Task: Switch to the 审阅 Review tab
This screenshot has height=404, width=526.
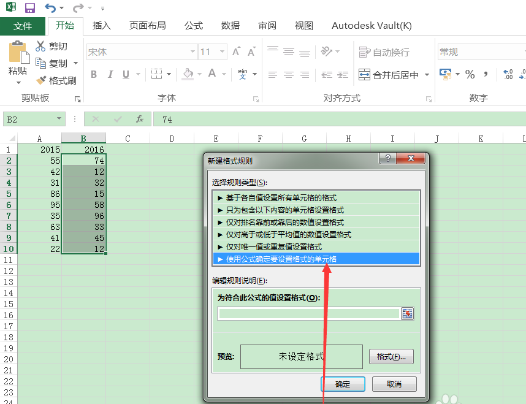Action: [x=267, y=26]
